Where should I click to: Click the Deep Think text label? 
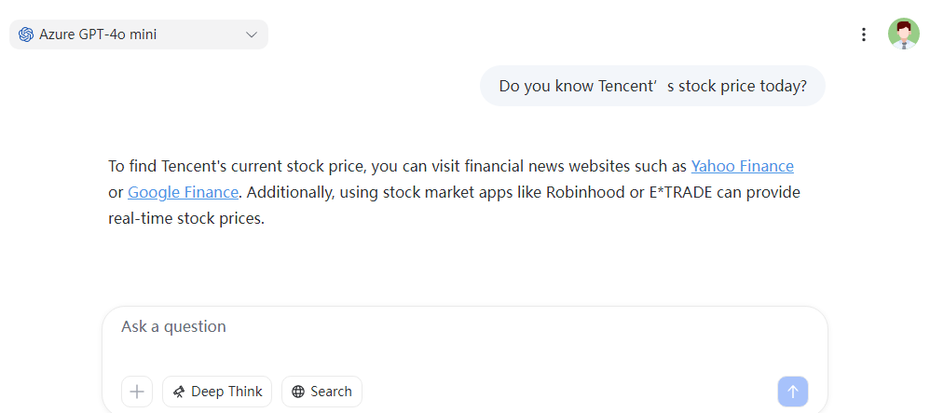point(226,392)
